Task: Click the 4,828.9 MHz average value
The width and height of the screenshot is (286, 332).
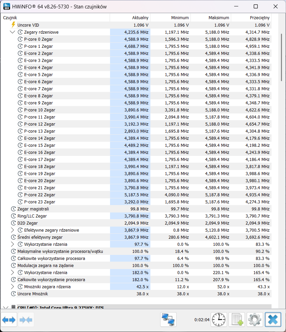Action: (x=257, y=39)
